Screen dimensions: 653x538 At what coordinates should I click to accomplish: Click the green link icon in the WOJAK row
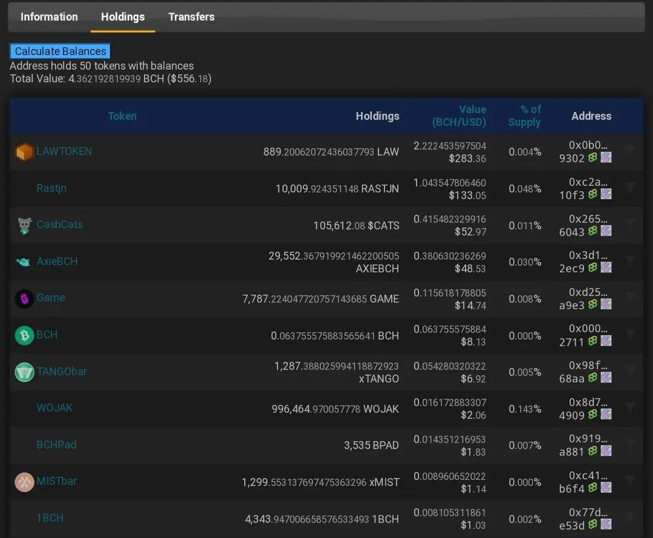click(x=593, y=414)
